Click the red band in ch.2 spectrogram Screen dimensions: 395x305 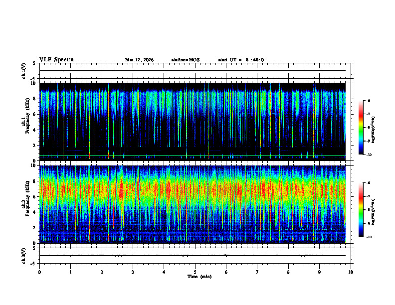point(193,190)
